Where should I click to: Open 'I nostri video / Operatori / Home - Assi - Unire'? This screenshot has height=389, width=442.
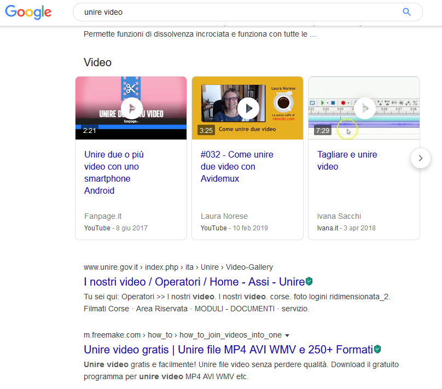pos(194,282)
